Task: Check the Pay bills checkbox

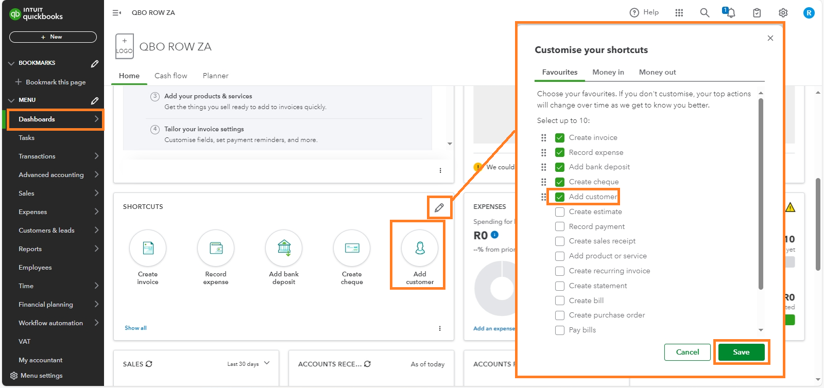Action: click(560, 330)
